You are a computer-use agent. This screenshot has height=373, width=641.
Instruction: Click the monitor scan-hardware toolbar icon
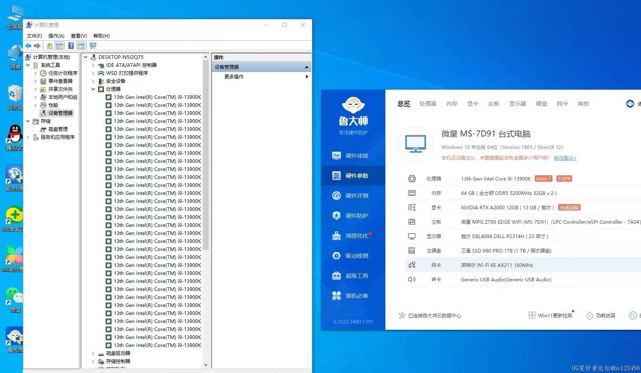point(93,46)
